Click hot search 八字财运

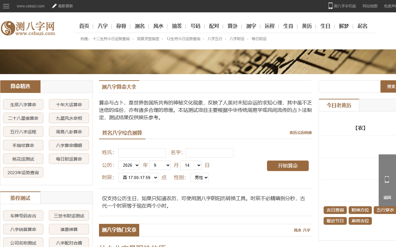click(x=237, y=39)
